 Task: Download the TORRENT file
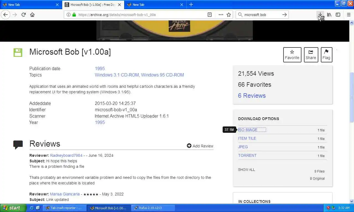tap(247, 155)
